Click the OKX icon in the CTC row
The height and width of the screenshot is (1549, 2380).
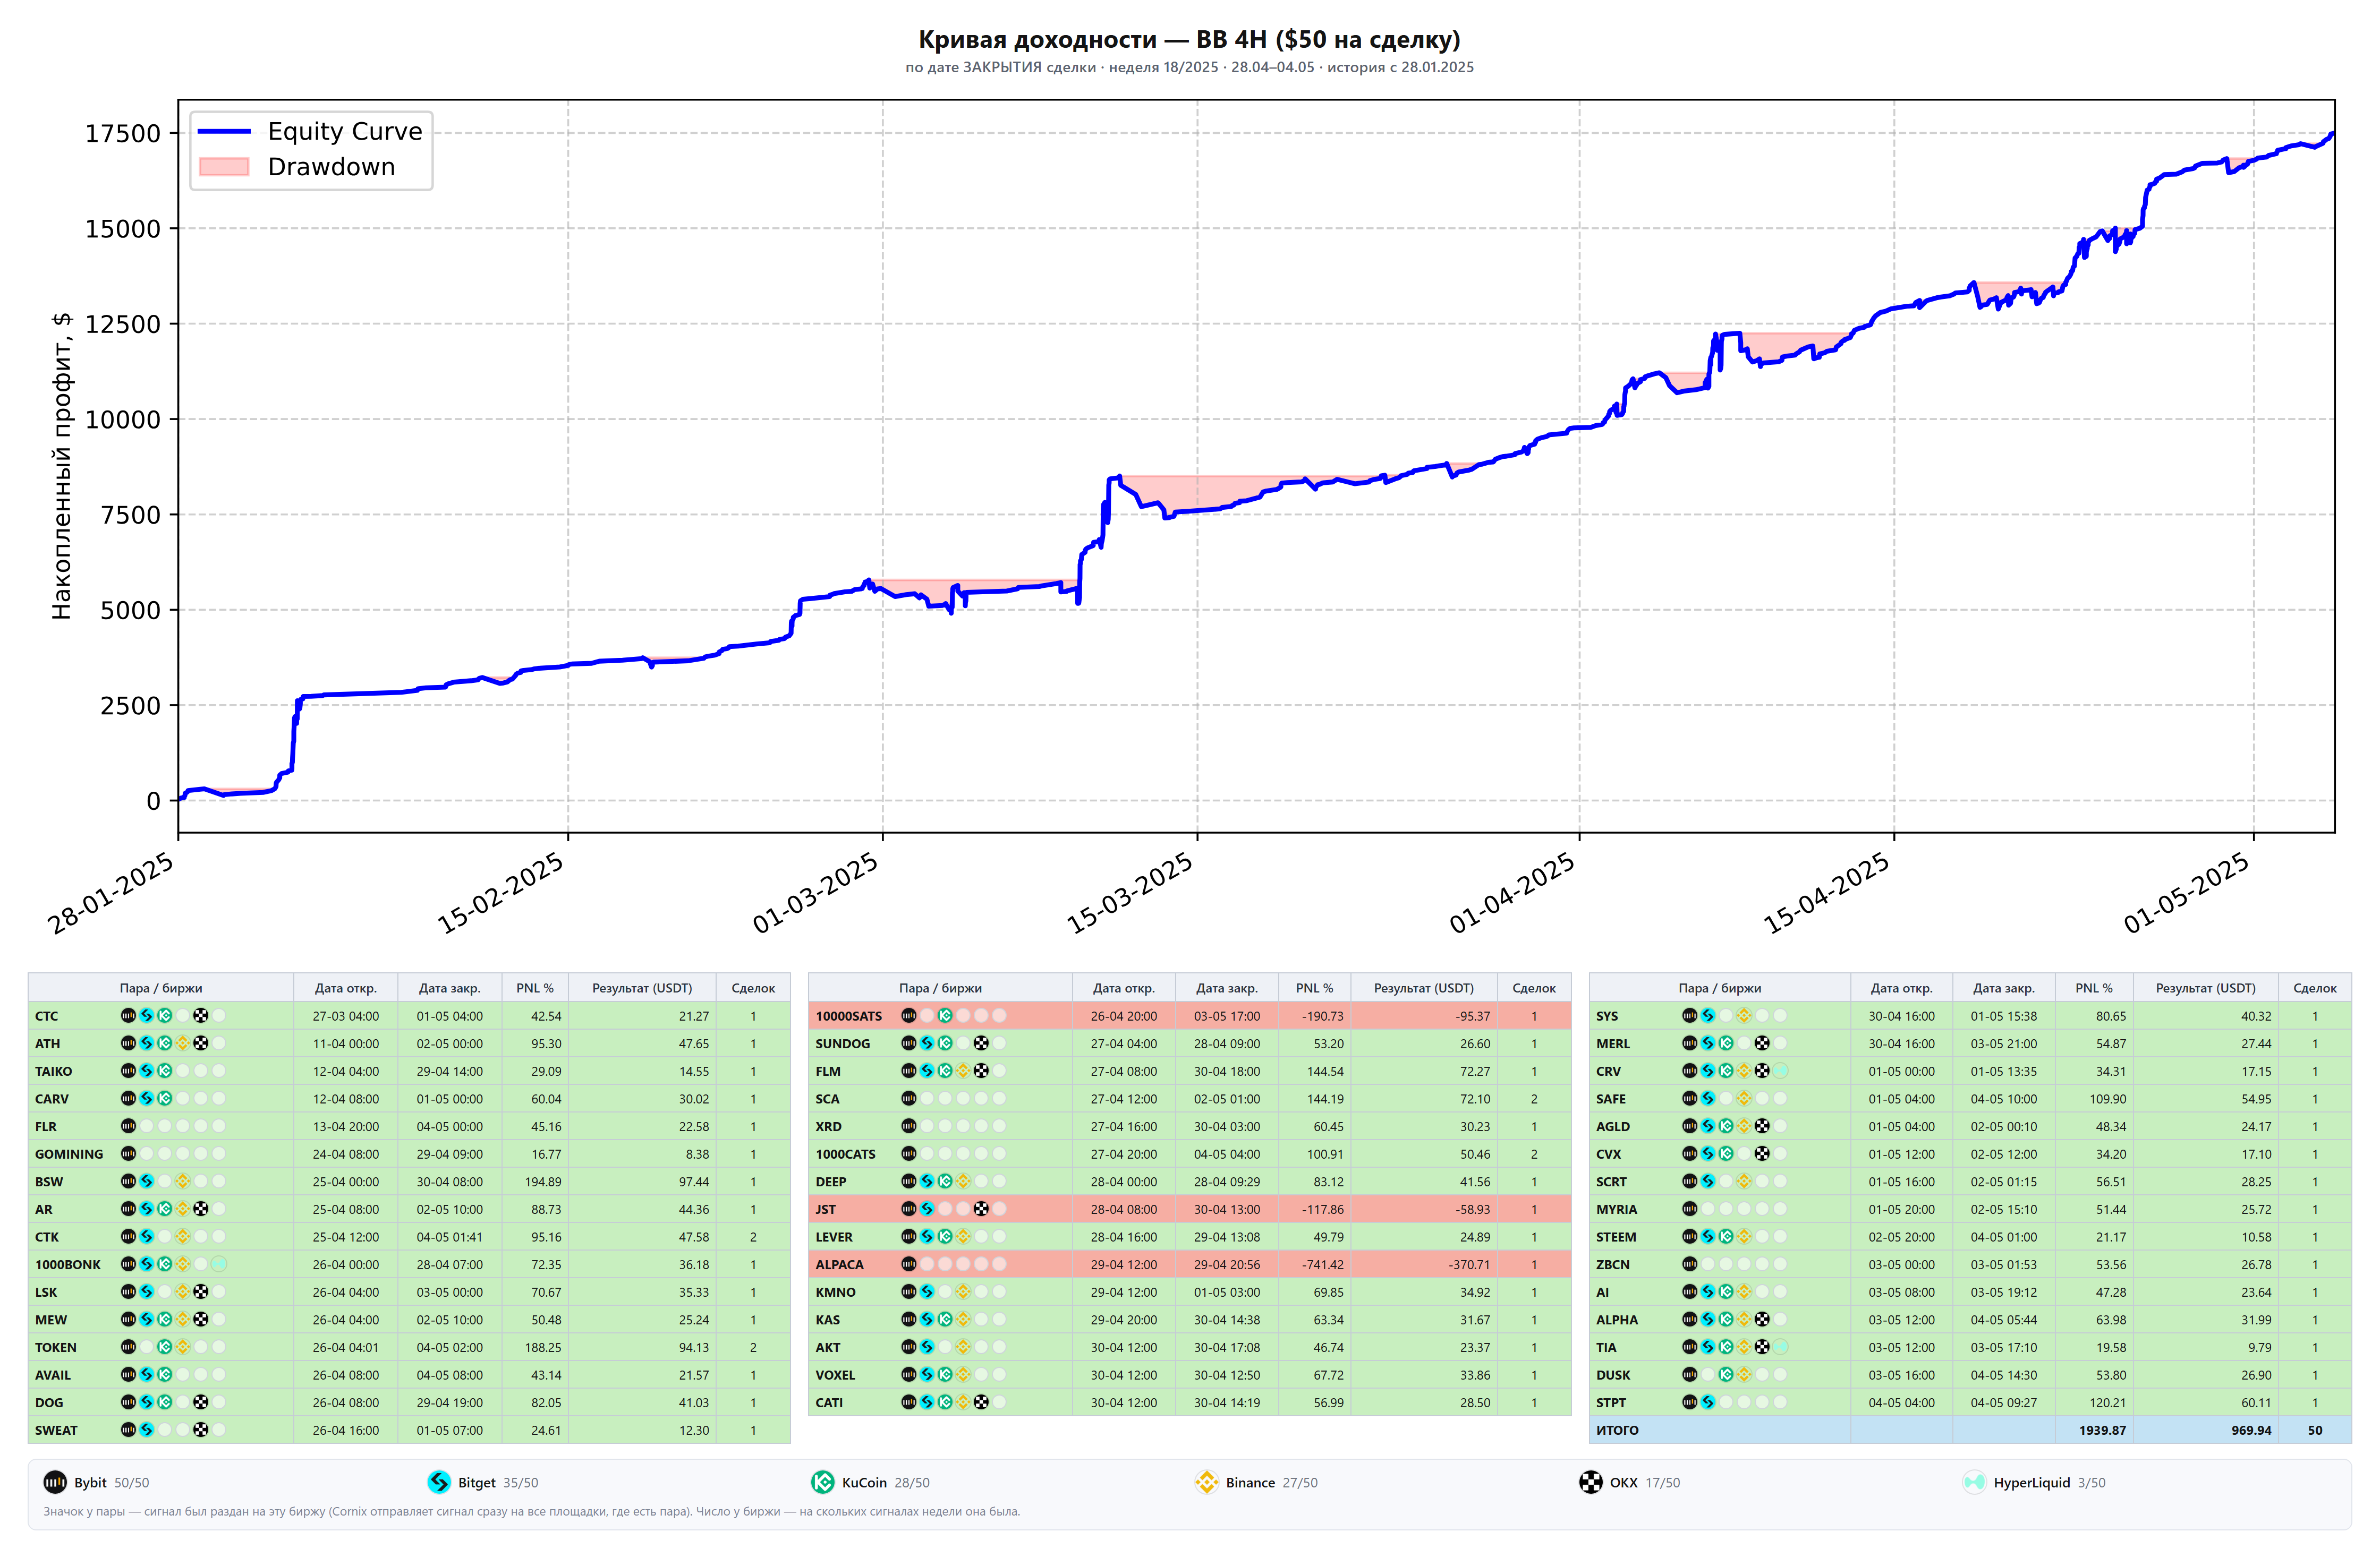click(x=201, y=1015)
